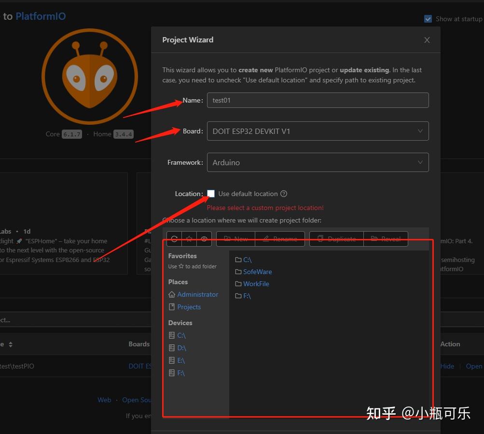
Task: Click the help icon next to default location
Action: 283,193
